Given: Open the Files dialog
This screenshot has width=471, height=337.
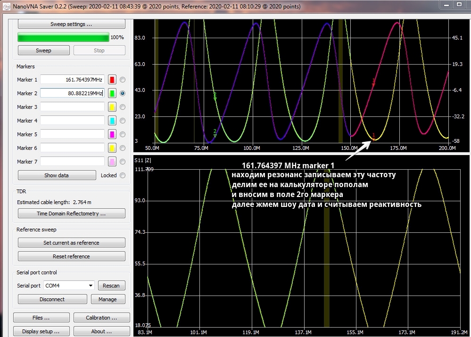Looking at the screenshot, I should [41, 318].
